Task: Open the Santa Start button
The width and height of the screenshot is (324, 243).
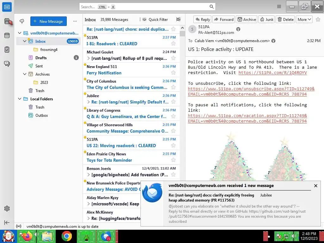Action: 8,236
